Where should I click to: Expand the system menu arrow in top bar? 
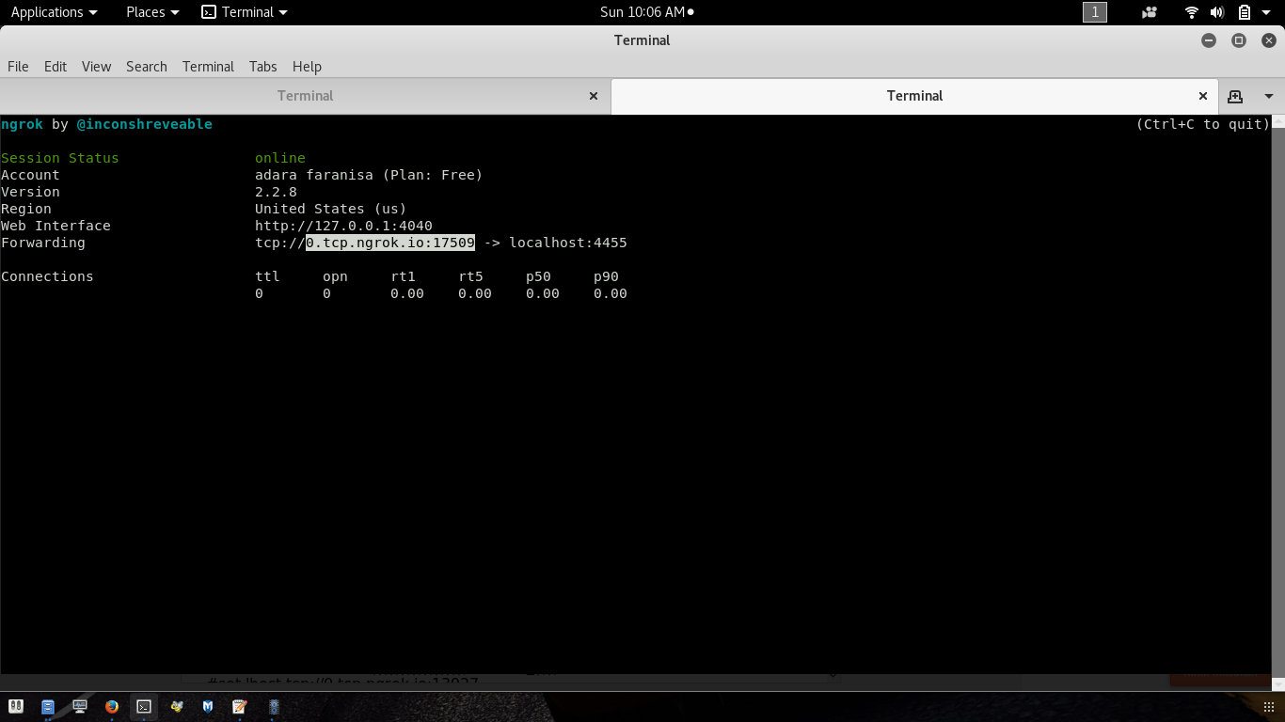point(1266,12)
